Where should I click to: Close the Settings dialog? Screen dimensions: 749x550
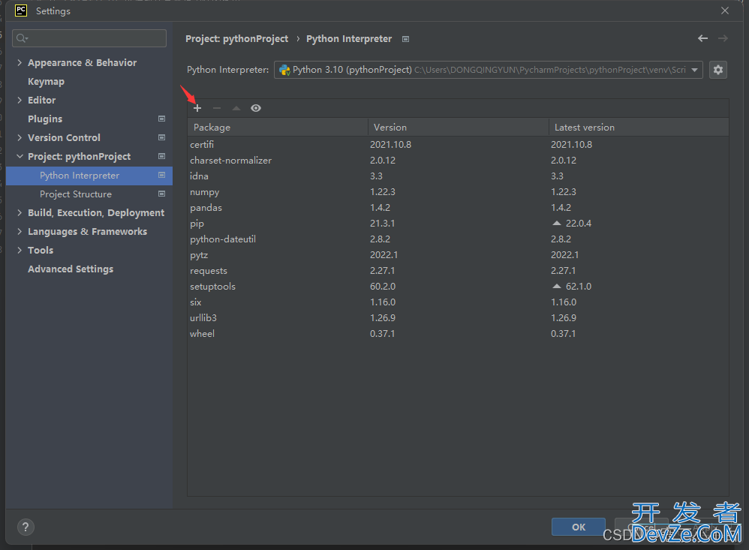(x=725, y=11)
